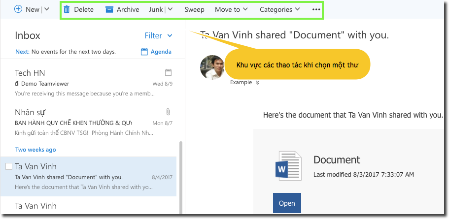
Task: Expand the Junk dropdown arrow
Action: point(170,9)
